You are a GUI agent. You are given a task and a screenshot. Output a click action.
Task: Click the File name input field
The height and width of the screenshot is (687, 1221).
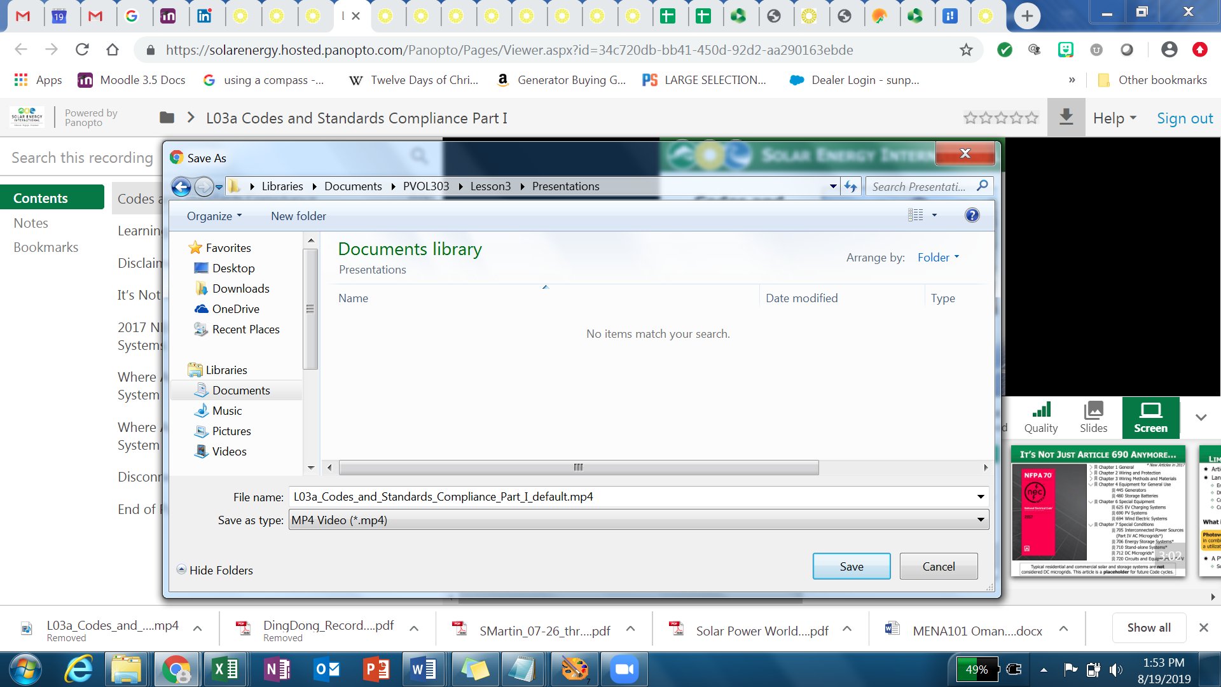click(630, 497)
